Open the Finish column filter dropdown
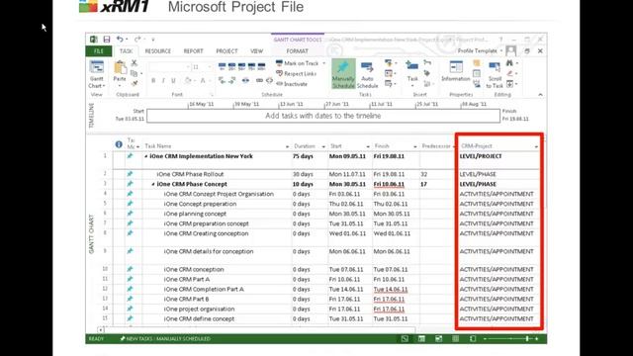The image size is (633, 356). [415, 146]
